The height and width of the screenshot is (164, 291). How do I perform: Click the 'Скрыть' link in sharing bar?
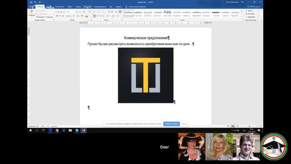tap(184, 124)
